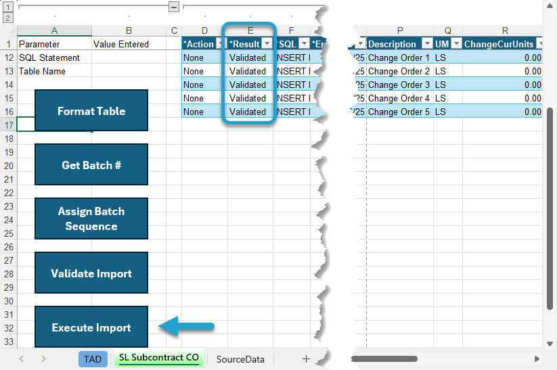Select column Q header
Viewport: 557px width, 370px height.
click(x=448, y=30)
